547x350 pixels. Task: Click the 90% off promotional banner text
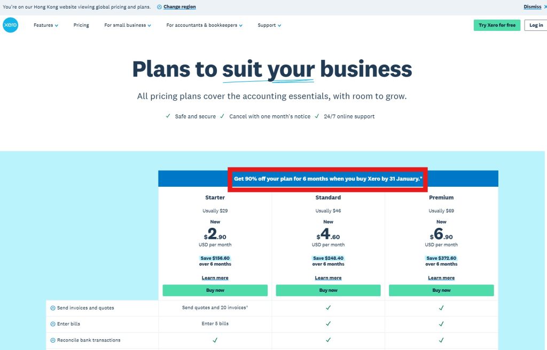(328, 179)
